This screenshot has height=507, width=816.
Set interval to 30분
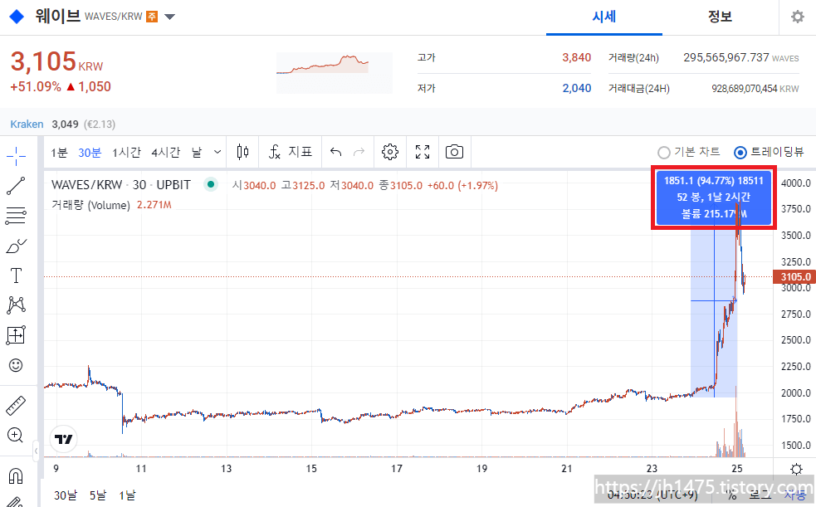[90, 153]
